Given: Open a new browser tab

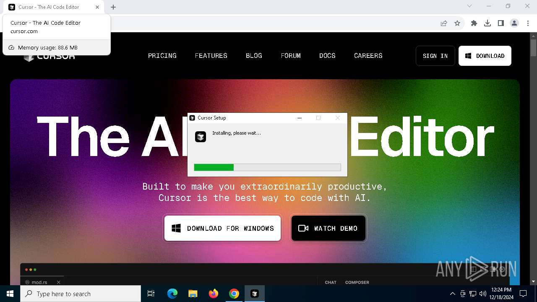Looking at the screenshot, I should tap(113, 7).
